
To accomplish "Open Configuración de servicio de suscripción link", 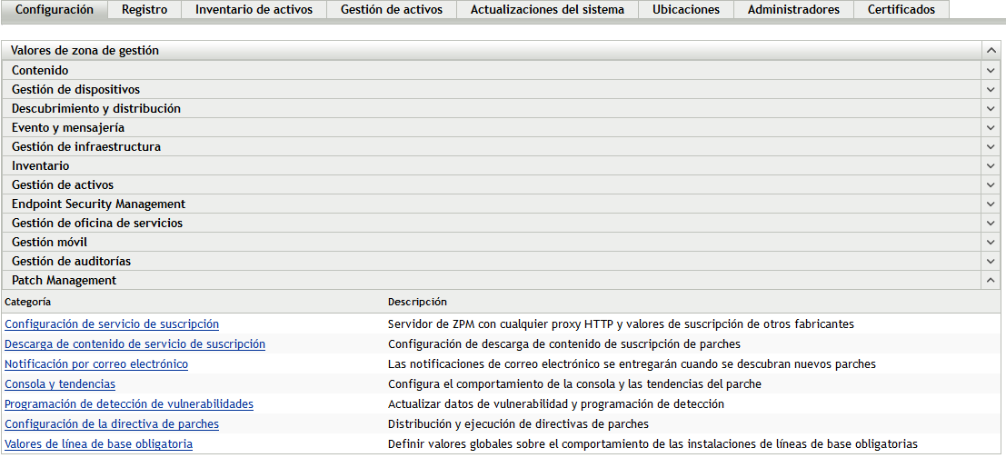I will pos(112,324).
